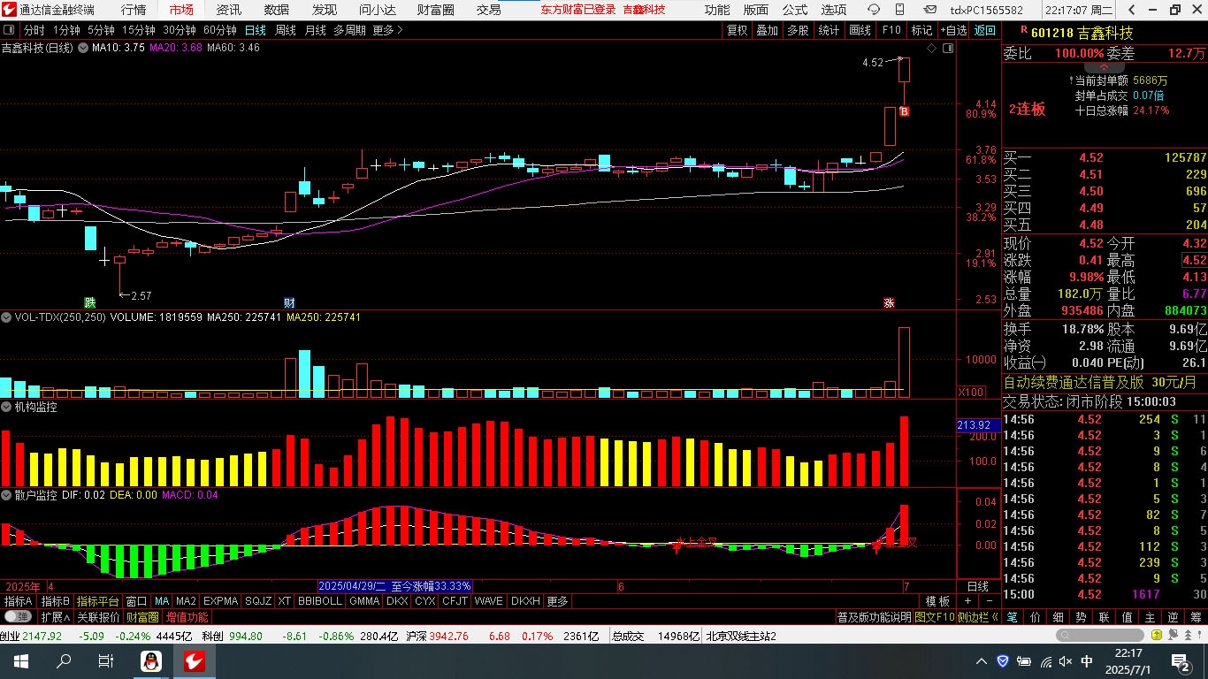Open Windows Task View
This screenshot has width=1208, height=679.
pyautogui.click(x=105, y=661)
